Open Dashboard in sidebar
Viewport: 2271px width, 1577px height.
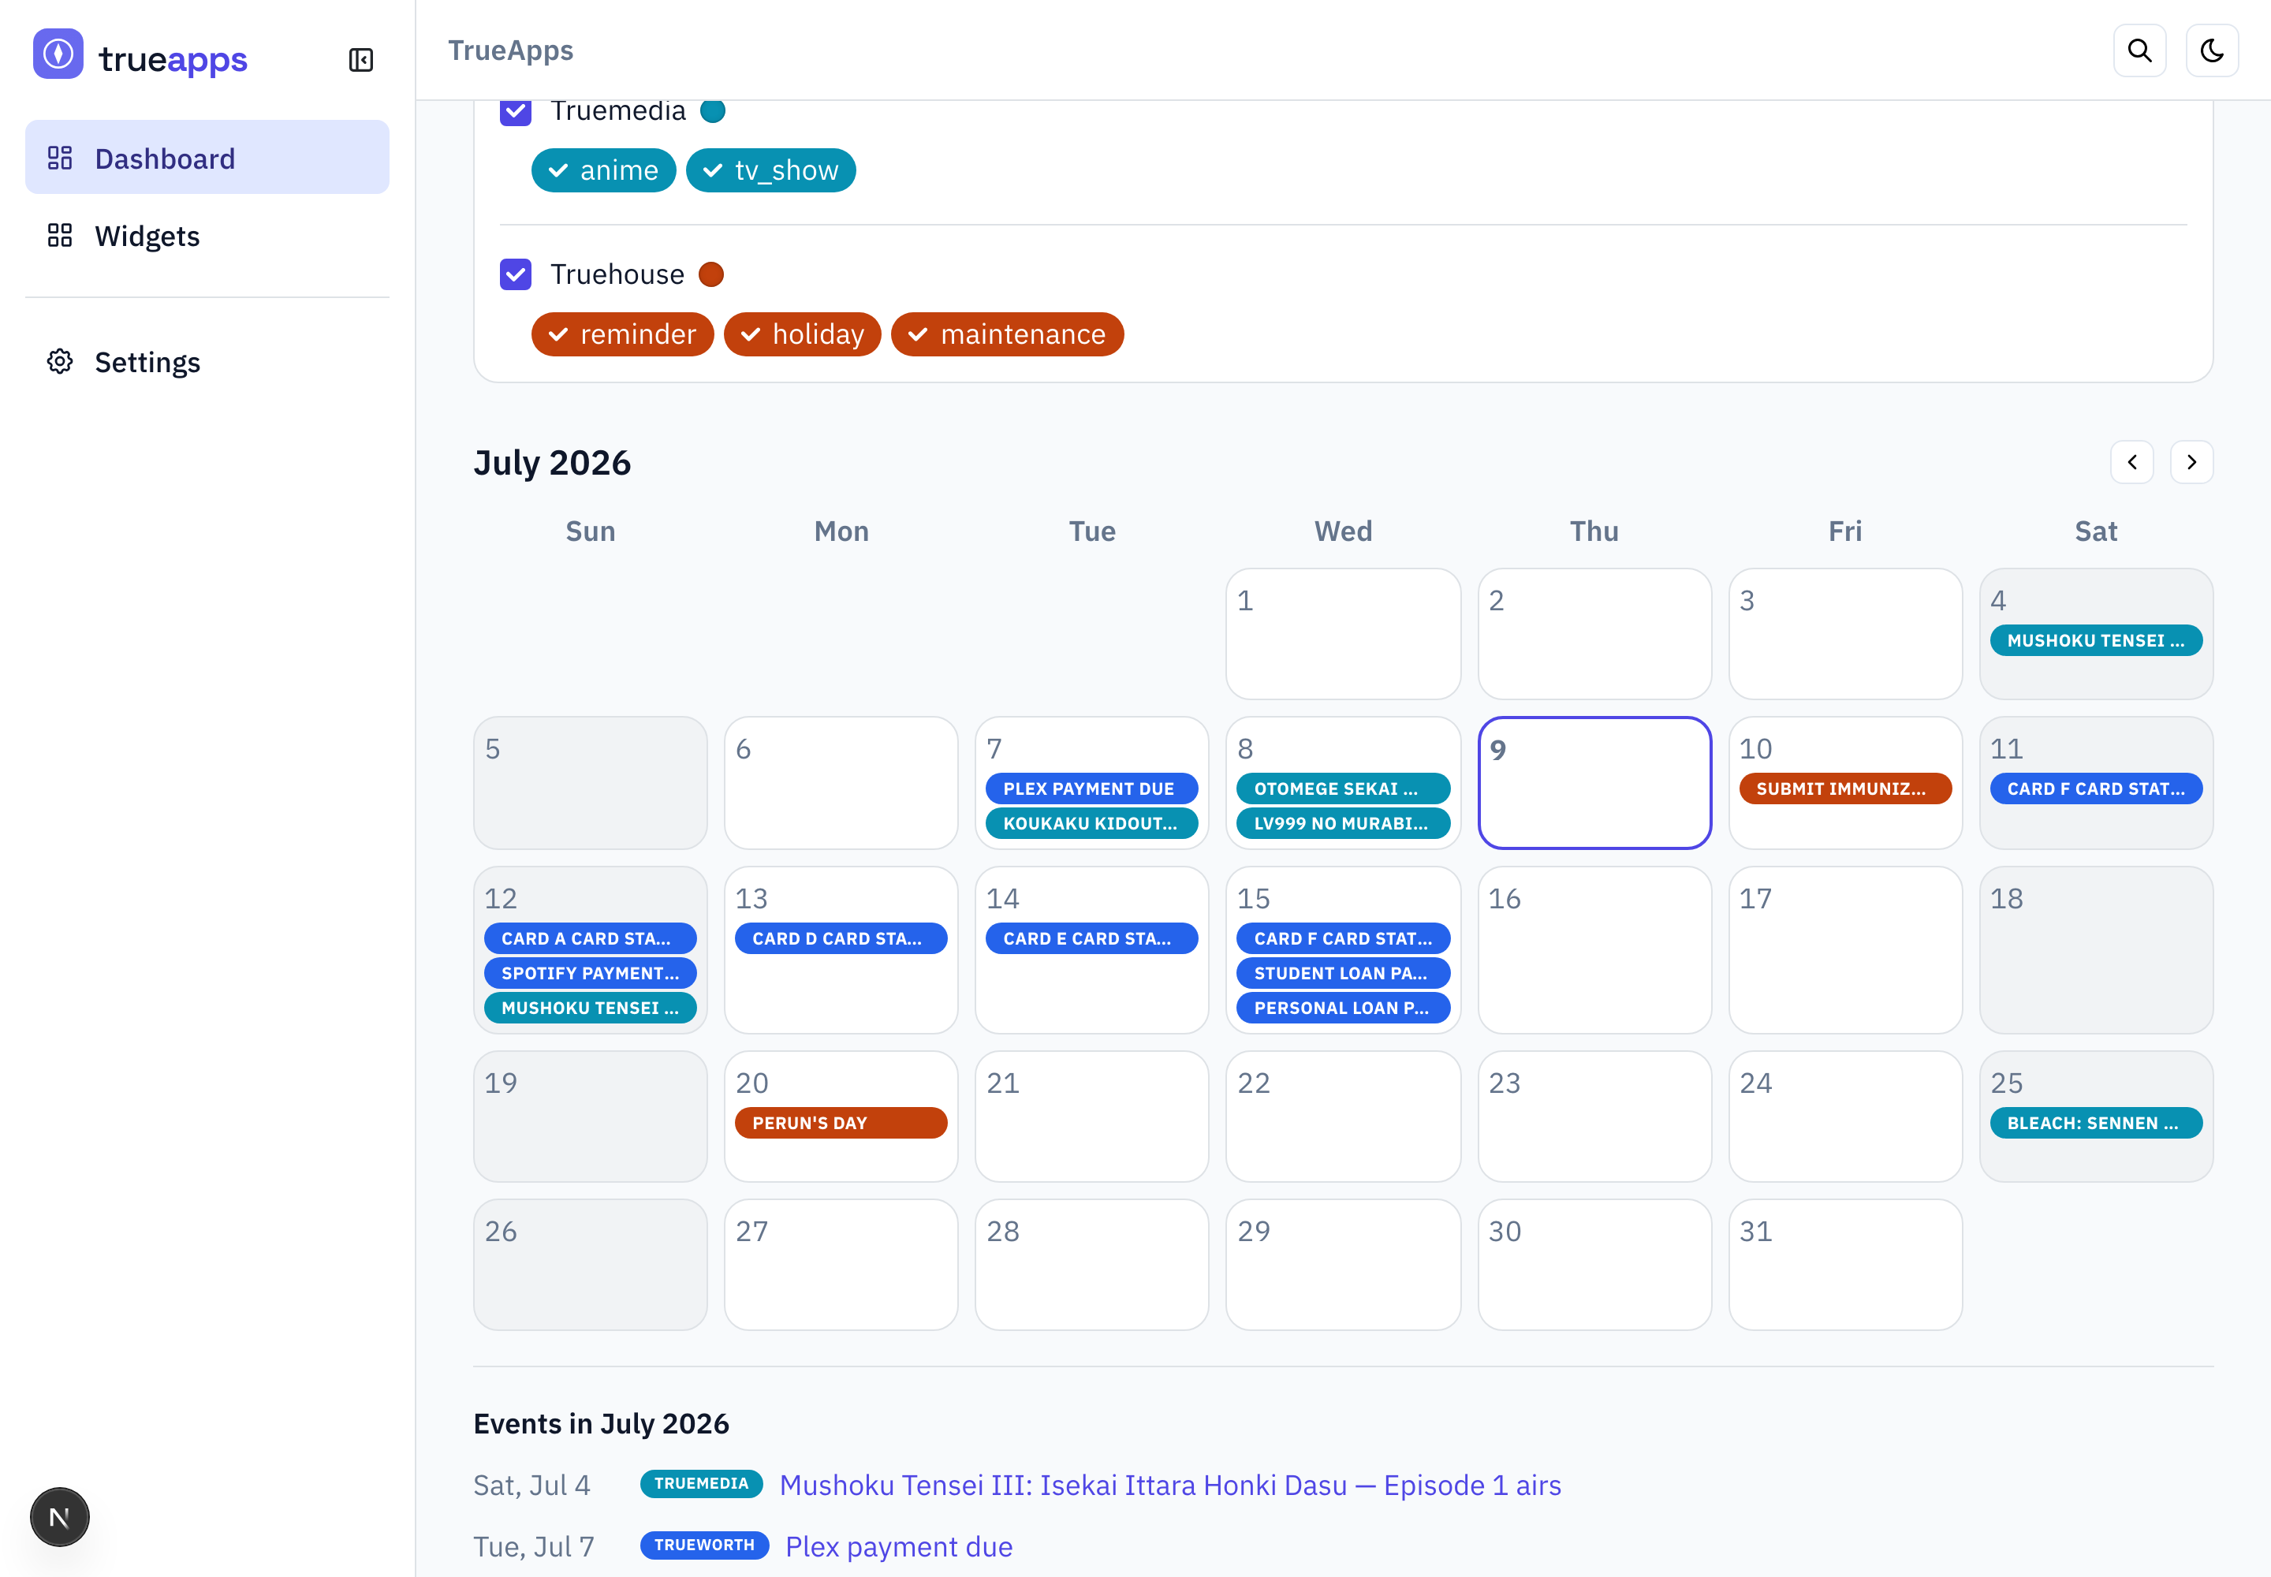[207, 158]
